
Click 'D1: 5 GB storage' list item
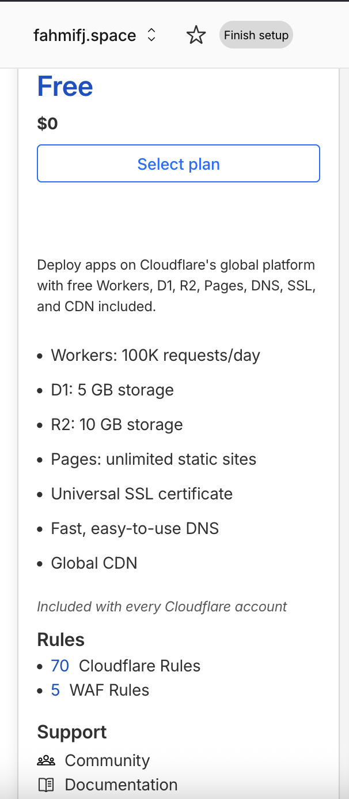(x=112, y=390)
